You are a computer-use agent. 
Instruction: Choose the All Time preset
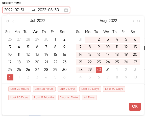89,98
